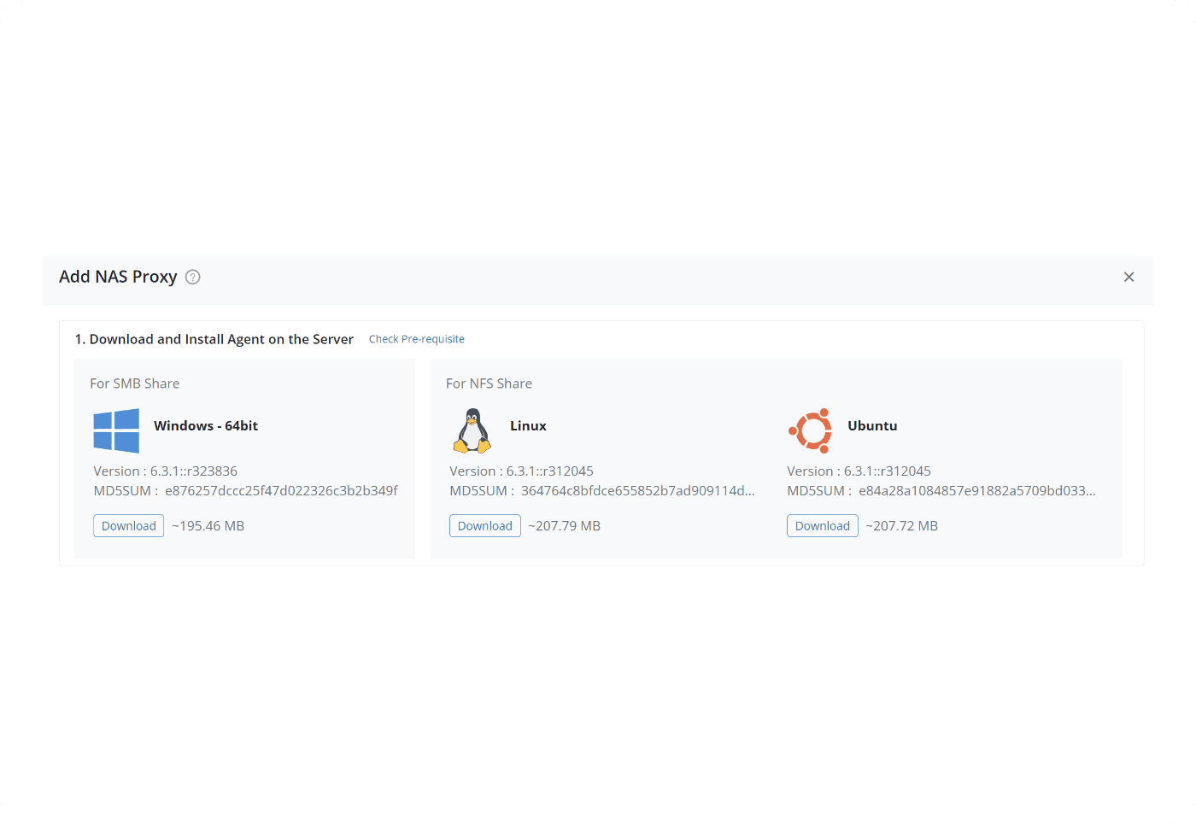
Task: Click the Linux MD5SUM 364764c8bfdce value
Action: (x=638, y=491)
